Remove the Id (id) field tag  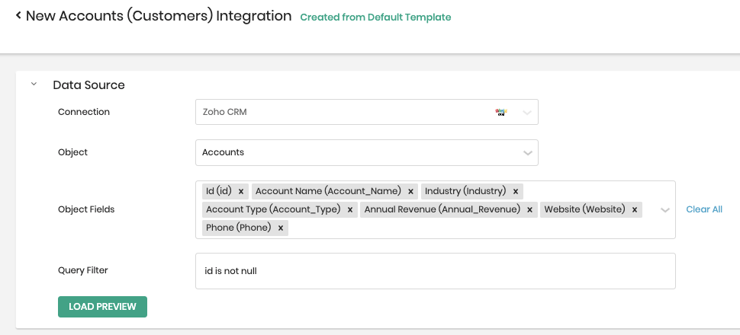[241, 191]
